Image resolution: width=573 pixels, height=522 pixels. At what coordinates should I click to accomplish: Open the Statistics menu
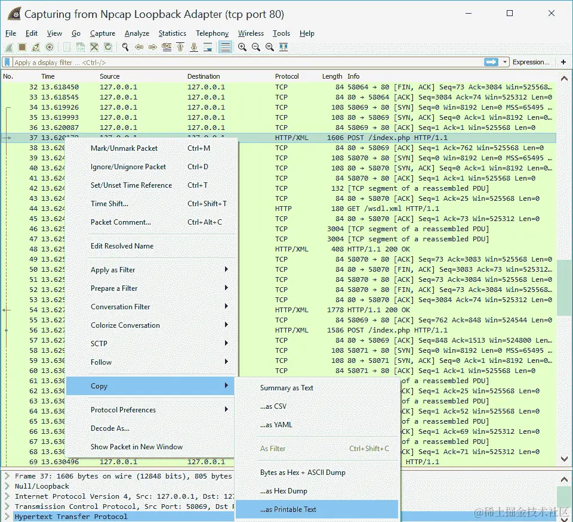tap(172, 33)
